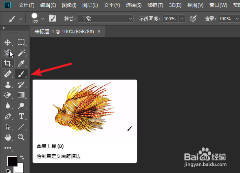The image size is (240, 173).
Task: Select the Magic Wand tool
Action: (x=21, y=53)
